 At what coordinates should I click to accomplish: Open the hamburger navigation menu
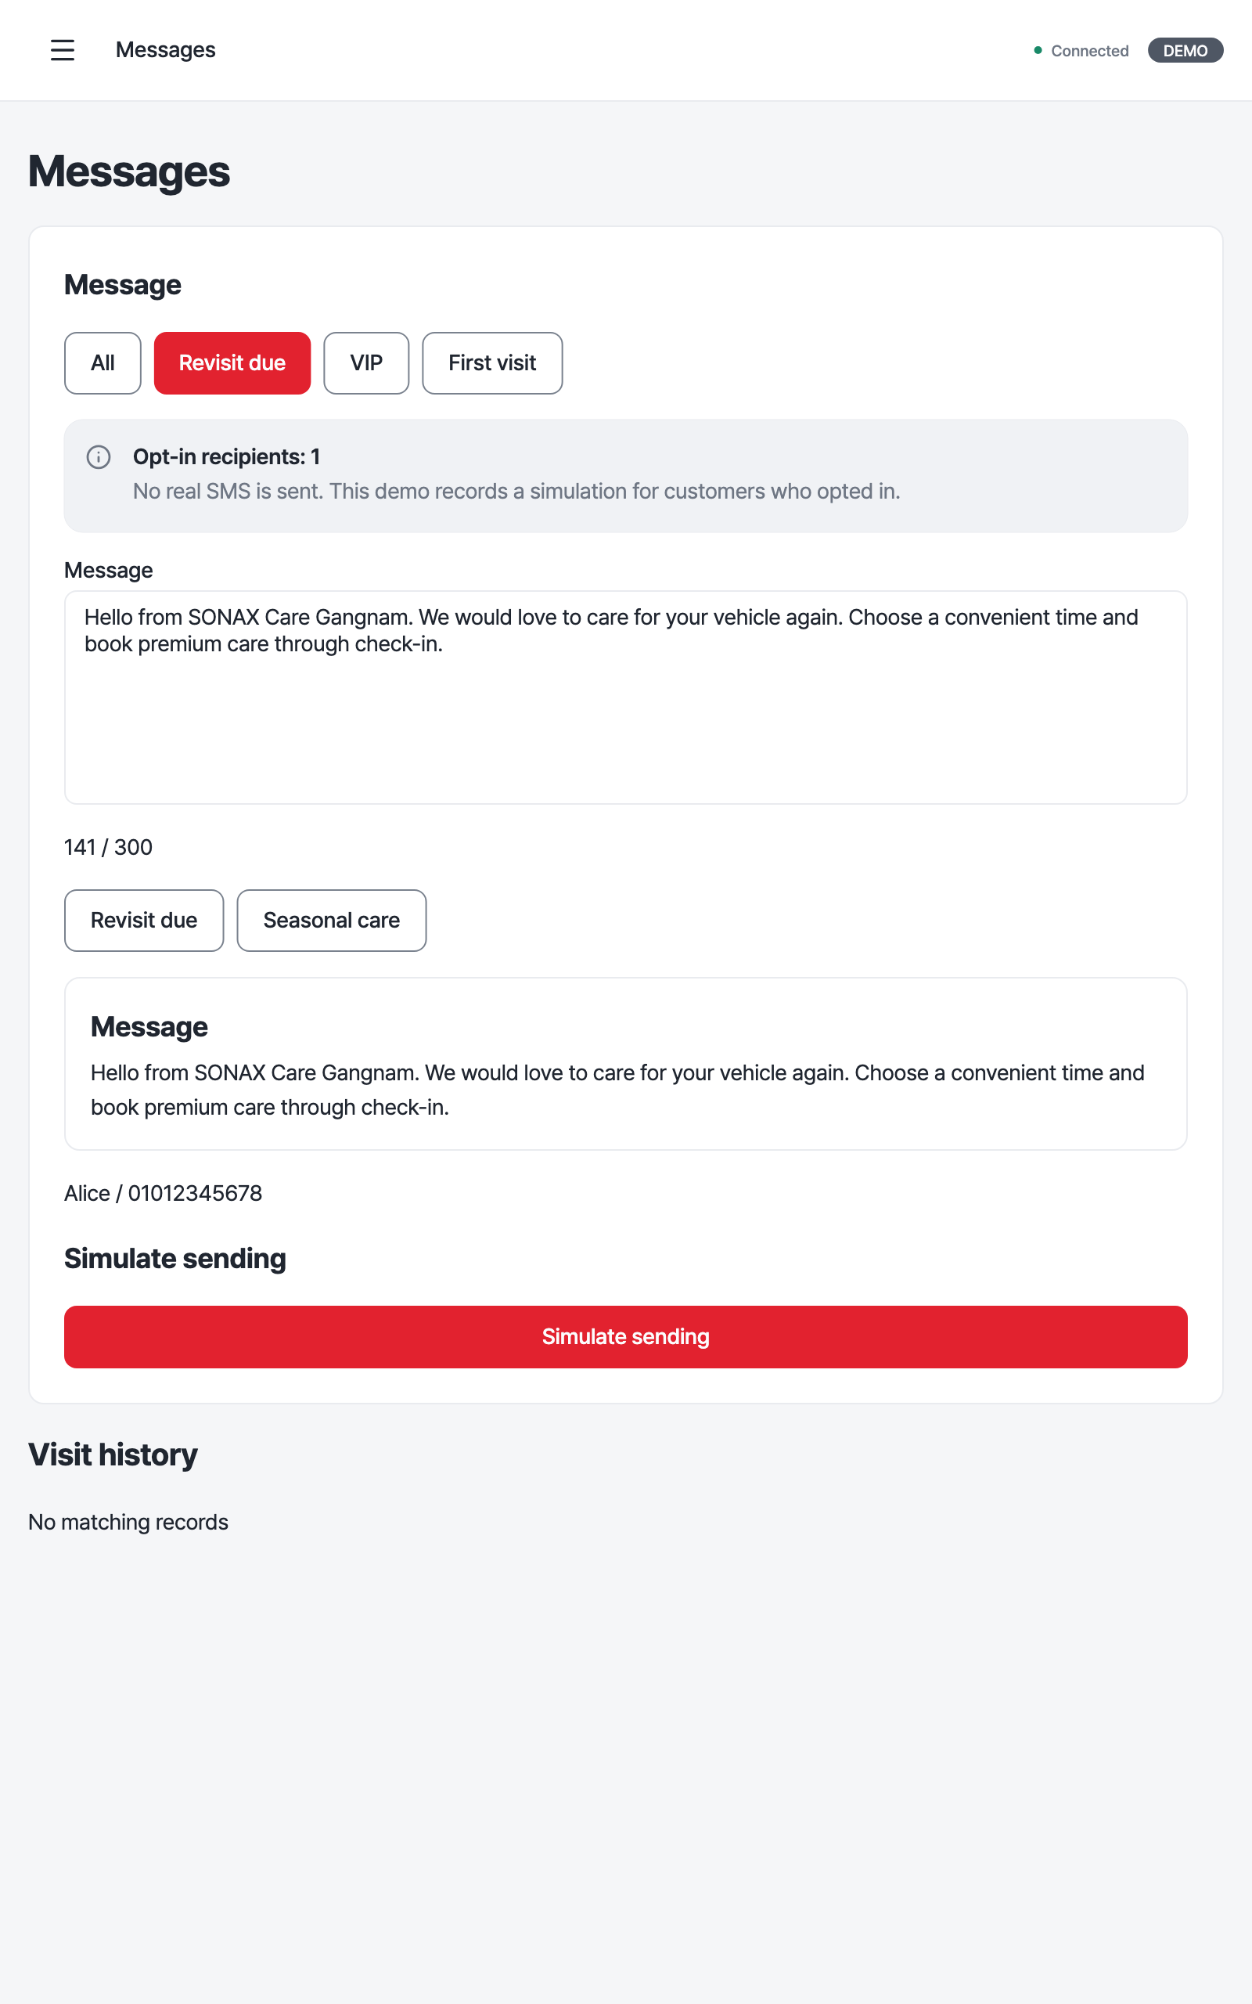(x=62, y=49)
